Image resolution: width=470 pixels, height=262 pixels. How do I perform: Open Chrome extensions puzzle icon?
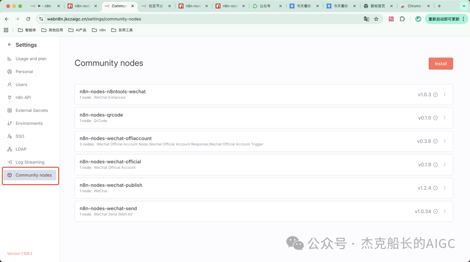402,19
